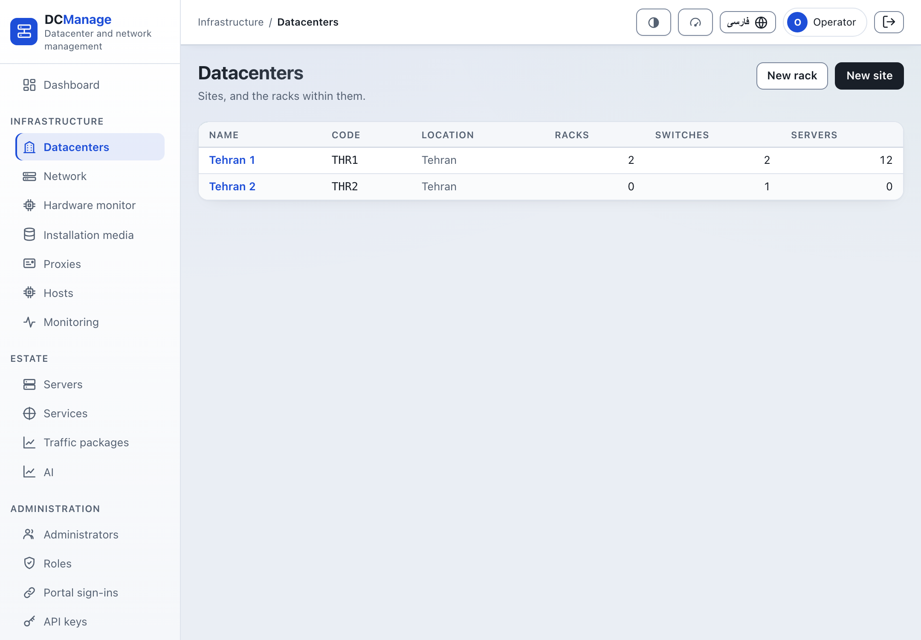Click server count 12 for Tehran 1

886,160
